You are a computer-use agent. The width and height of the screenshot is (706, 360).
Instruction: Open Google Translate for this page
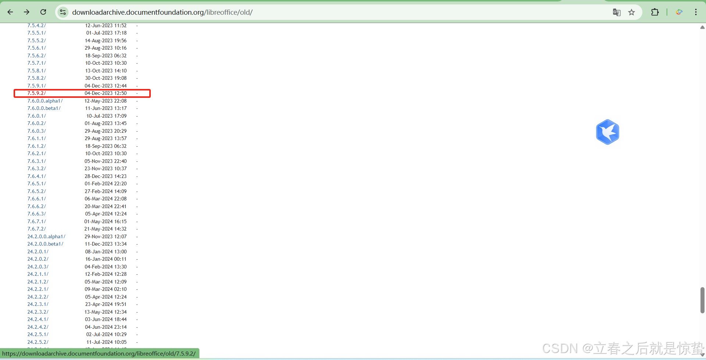[x=616, y=12]
